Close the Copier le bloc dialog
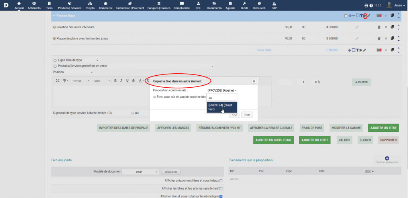This screenshot has height=198, width=408. coord(254,81)
